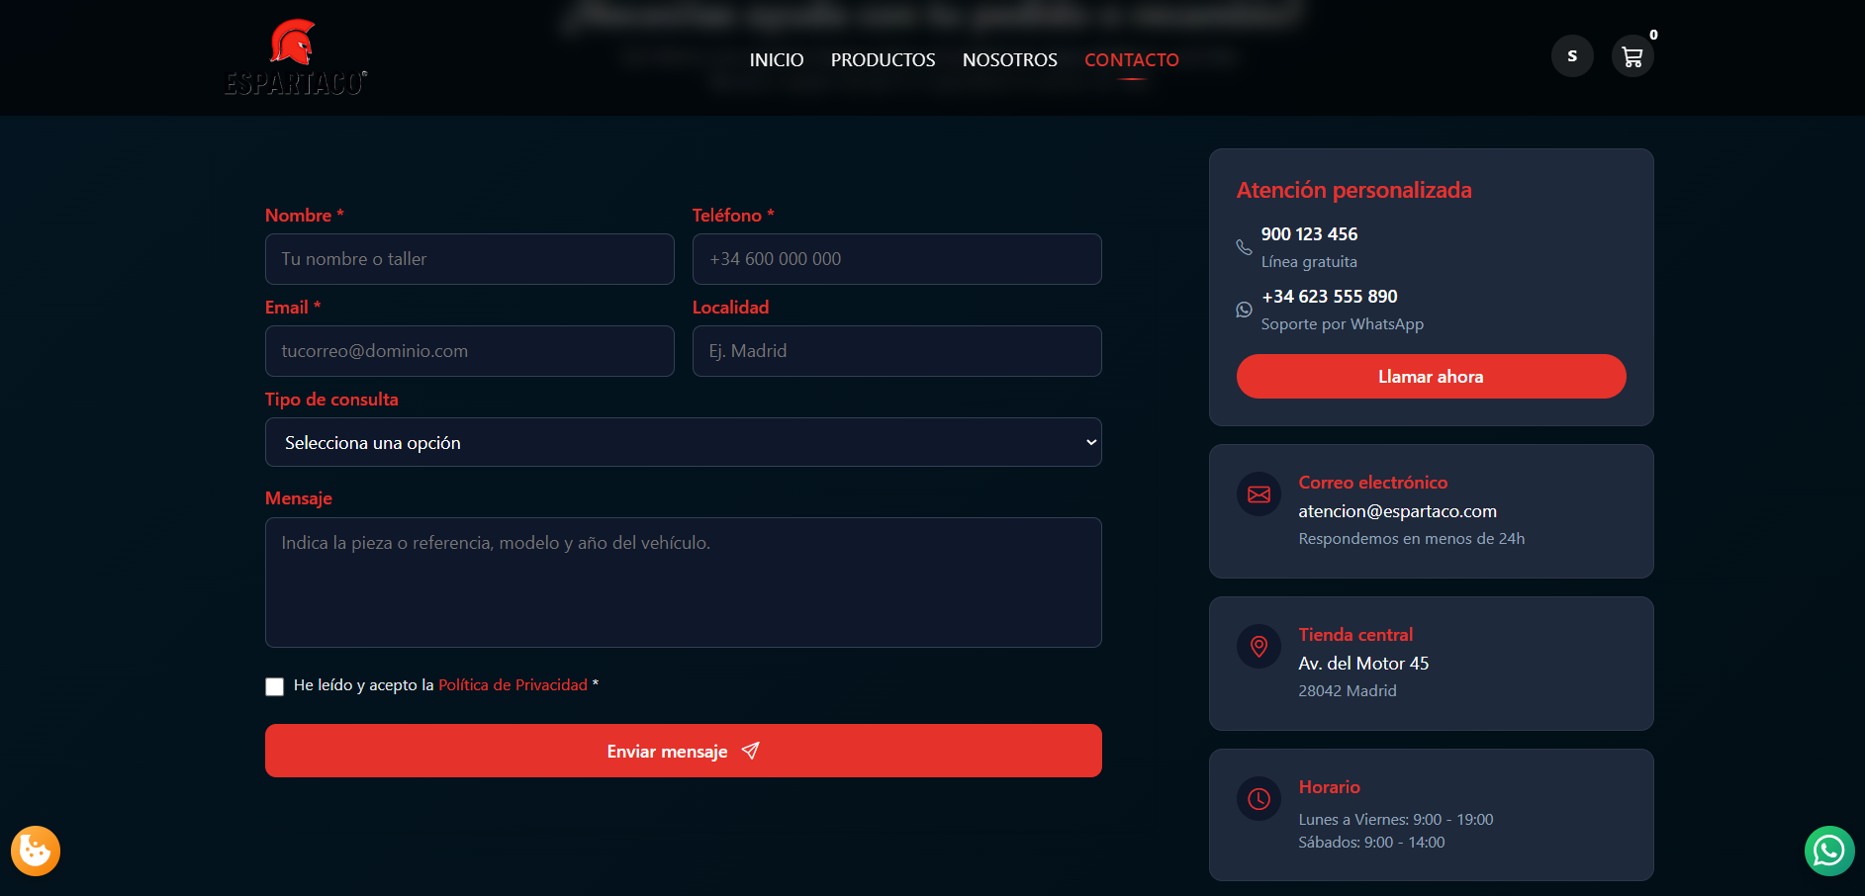Click the Espartaco helmet logo

click(x=296, y=57)
